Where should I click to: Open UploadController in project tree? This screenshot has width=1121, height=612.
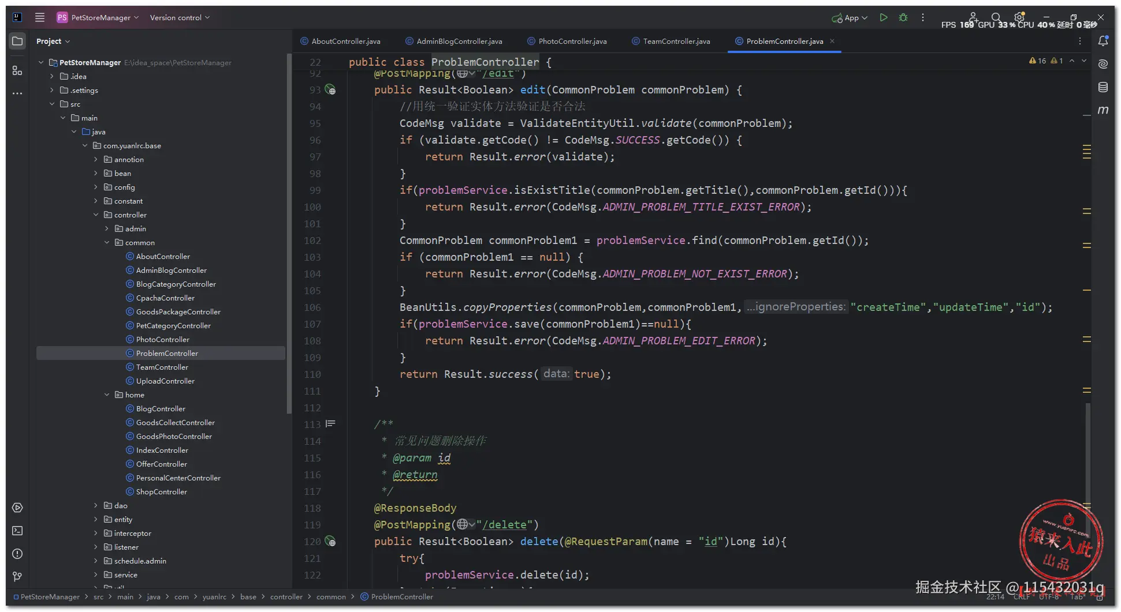pyautogui.click(x=165, y=381)
